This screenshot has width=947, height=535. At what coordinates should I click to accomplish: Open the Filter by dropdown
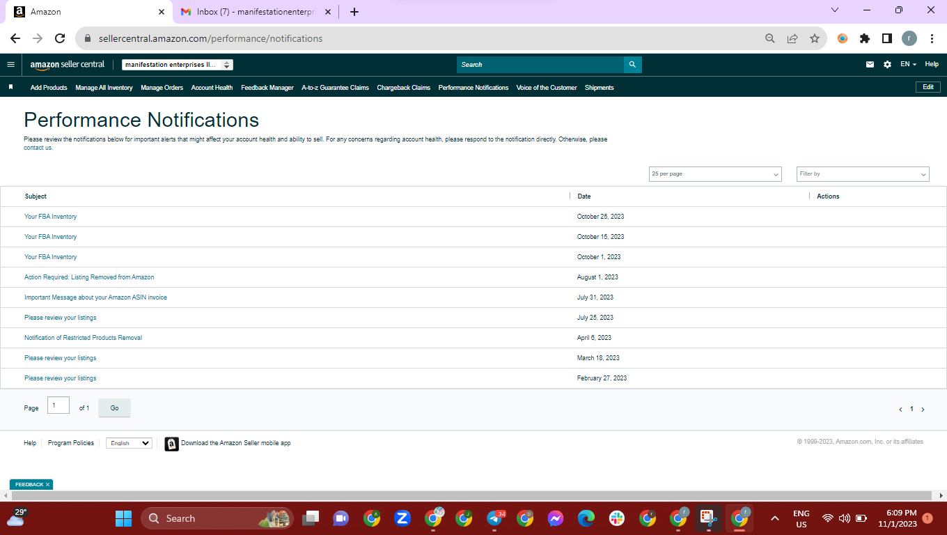click(863, 174)
